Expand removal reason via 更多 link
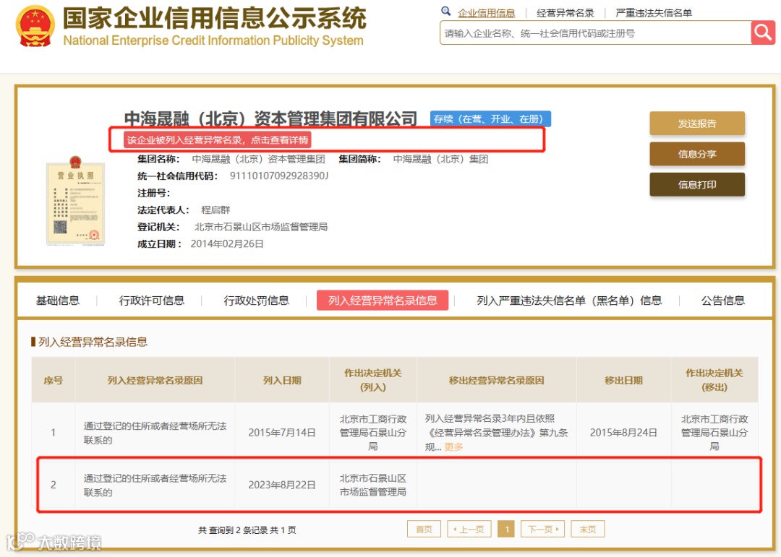781x557 pixels. coord(453,447)
